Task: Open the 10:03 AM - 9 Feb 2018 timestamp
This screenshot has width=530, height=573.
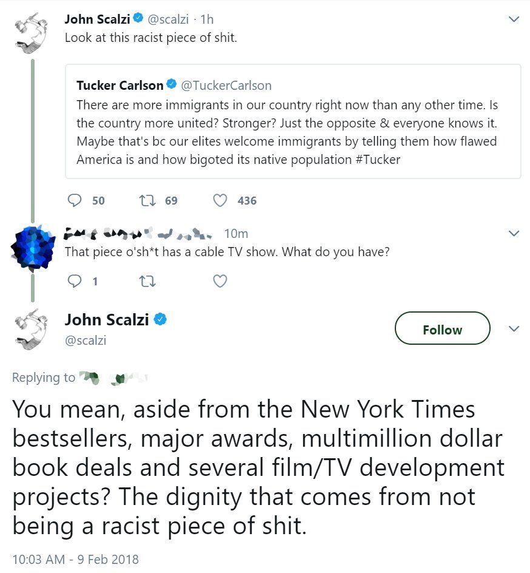Action: click(x=76, y=559)
